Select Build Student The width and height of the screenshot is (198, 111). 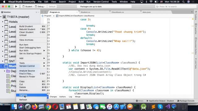[32, 26]
